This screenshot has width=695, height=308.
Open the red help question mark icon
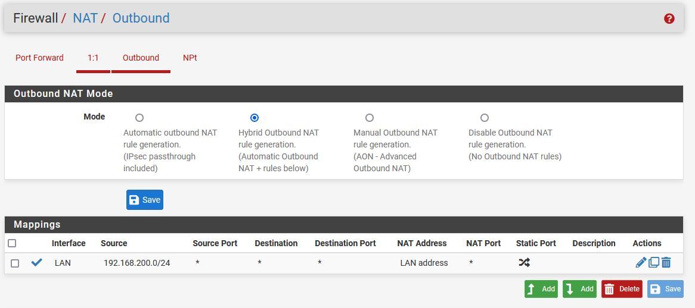coord(669,18)
